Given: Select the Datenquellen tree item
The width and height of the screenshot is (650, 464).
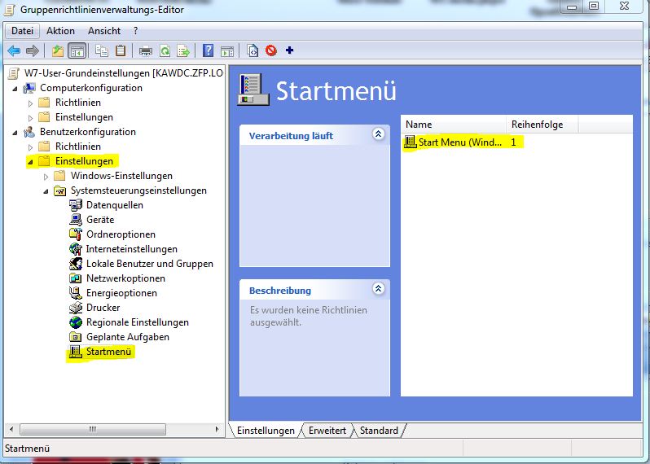Looking at the screenshot, I should (x=114, y=205).
